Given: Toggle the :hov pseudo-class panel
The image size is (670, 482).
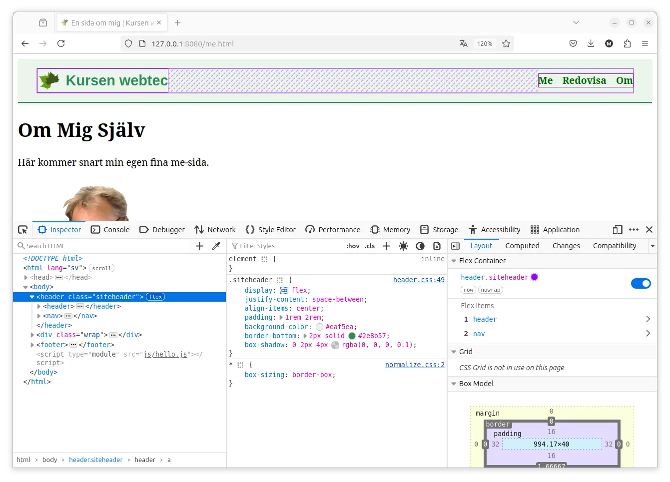Looking at the screenshot, I should click(x=353, y=246).
